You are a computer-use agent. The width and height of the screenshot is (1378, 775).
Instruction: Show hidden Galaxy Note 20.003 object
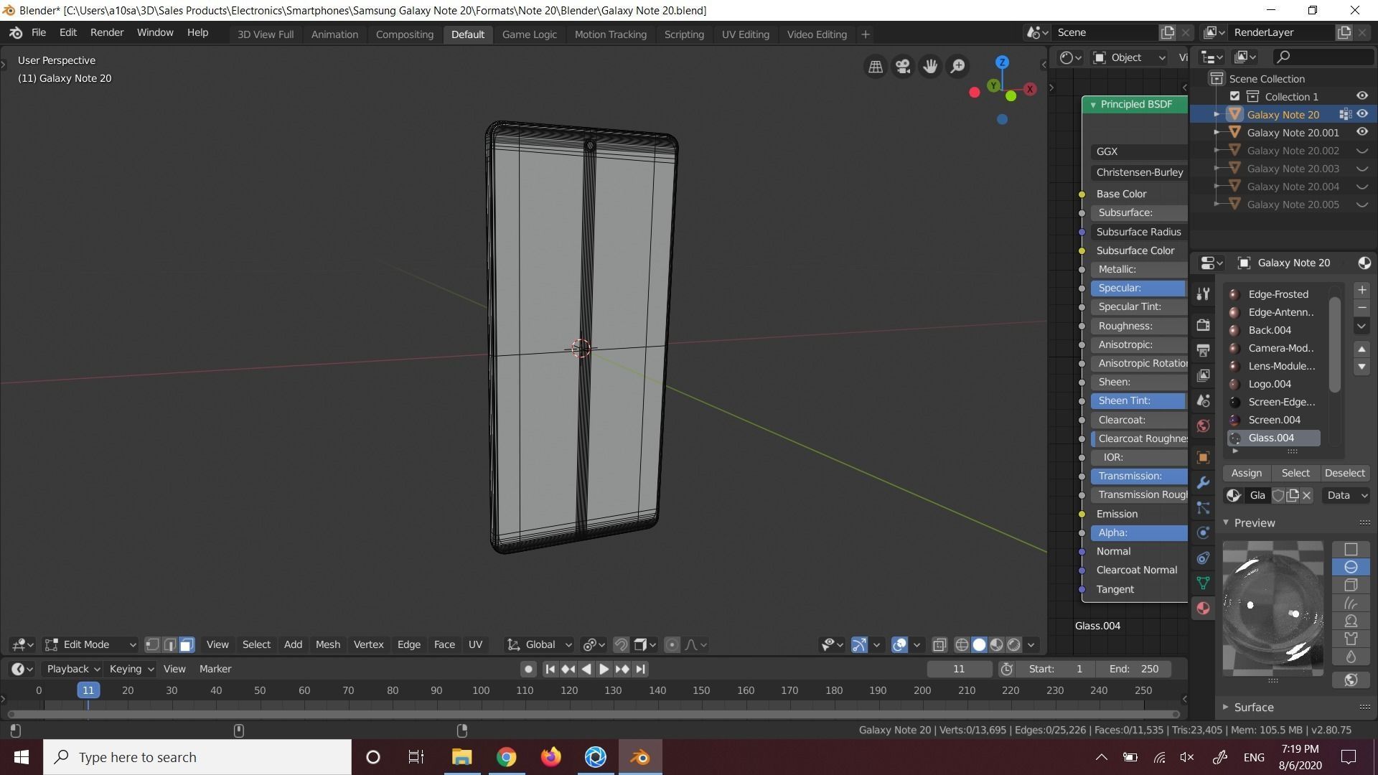1361,169
